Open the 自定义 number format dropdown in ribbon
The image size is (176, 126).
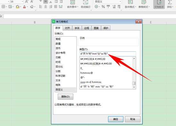point(120,2)
